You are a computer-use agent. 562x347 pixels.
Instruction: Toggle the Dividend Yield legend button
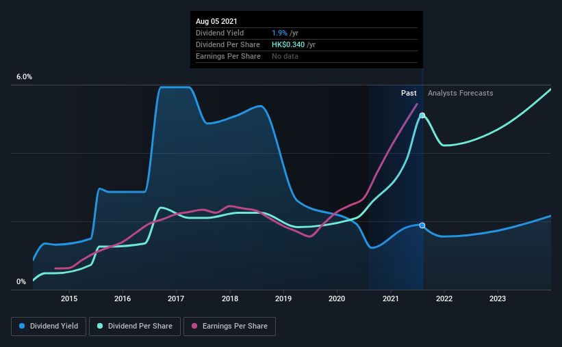[49, 327]
